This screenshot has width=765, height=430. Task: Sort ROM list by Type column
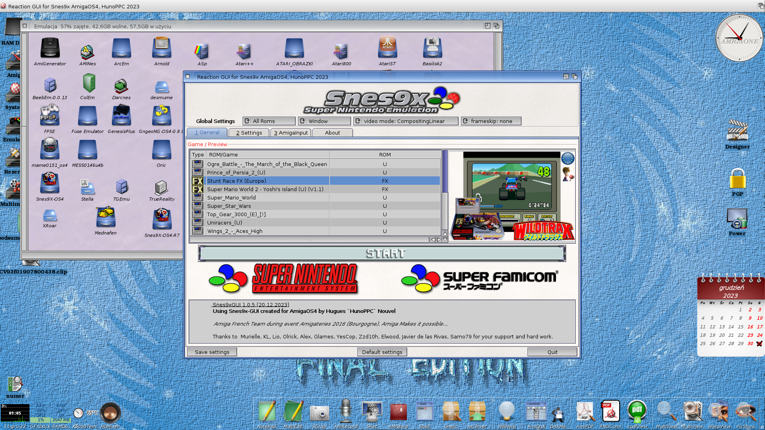pos(198,154)
